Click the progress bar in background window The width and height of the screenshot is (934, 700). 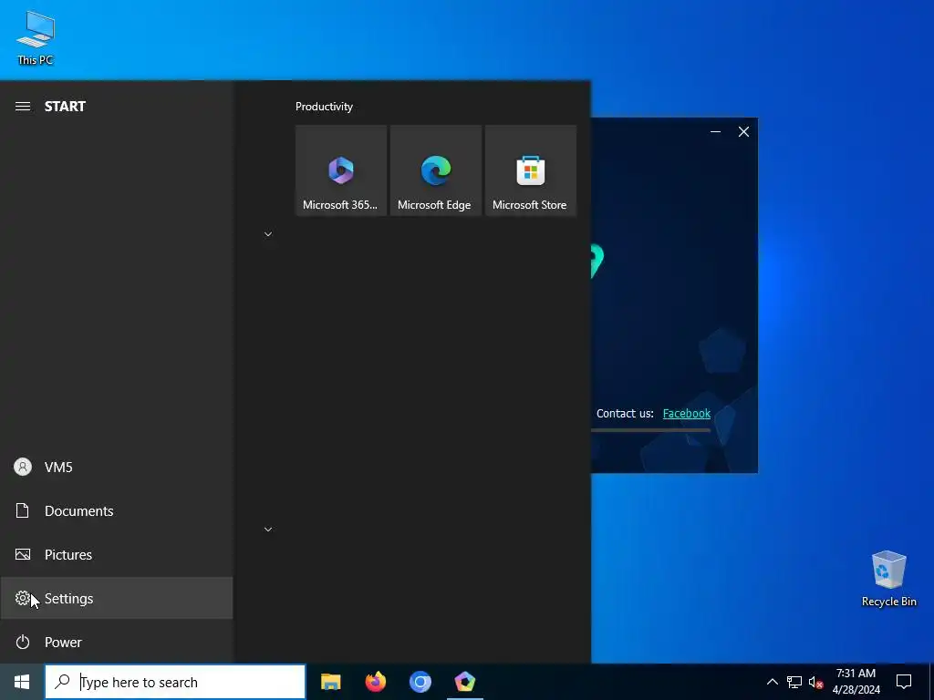[x=650, y=430]
